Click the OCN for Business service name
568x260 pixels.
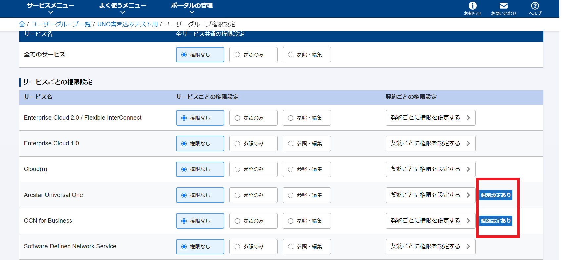tap(48, 221)
